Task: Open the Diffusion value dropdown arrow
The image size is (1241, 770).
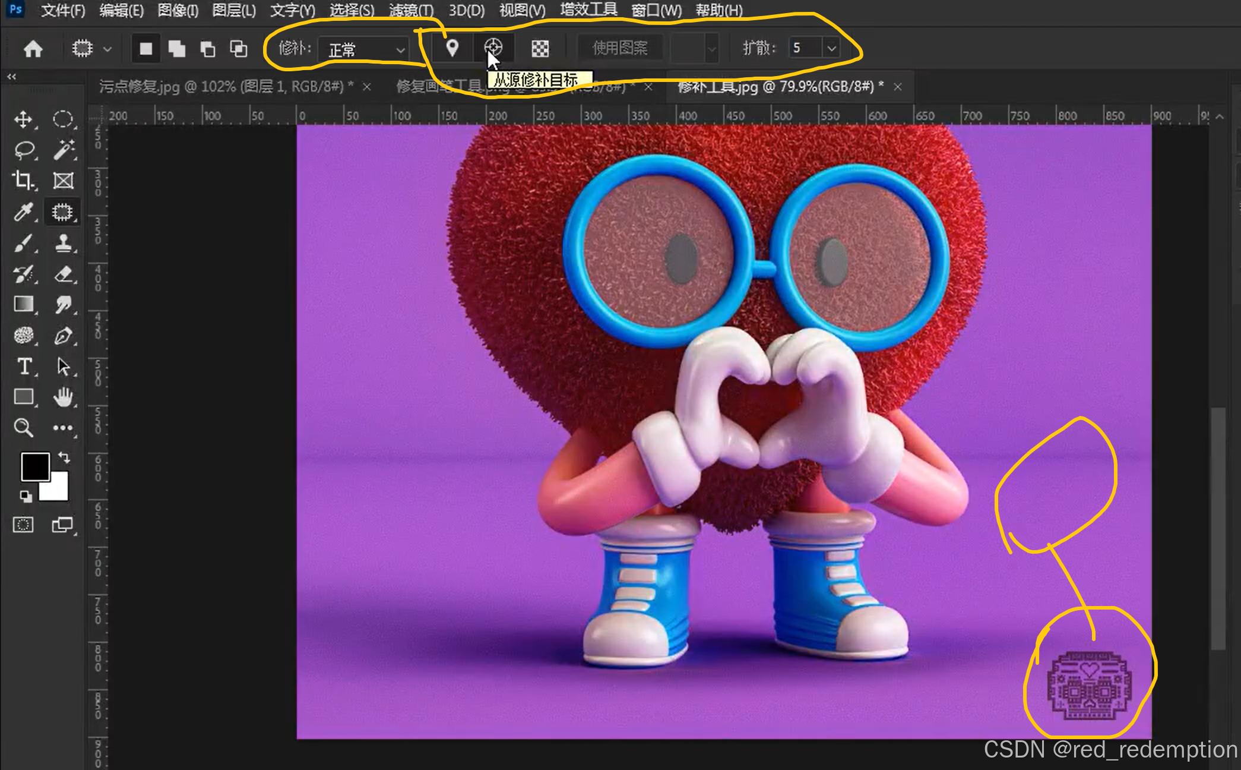Action: (x=831, y=48)
